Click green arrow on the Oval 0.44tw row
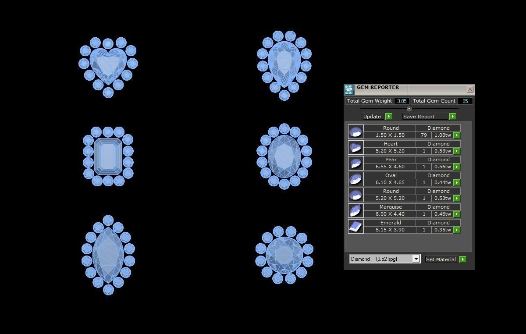Image resolution: width=526 pixels, height=334 pixels. [456, 183]
